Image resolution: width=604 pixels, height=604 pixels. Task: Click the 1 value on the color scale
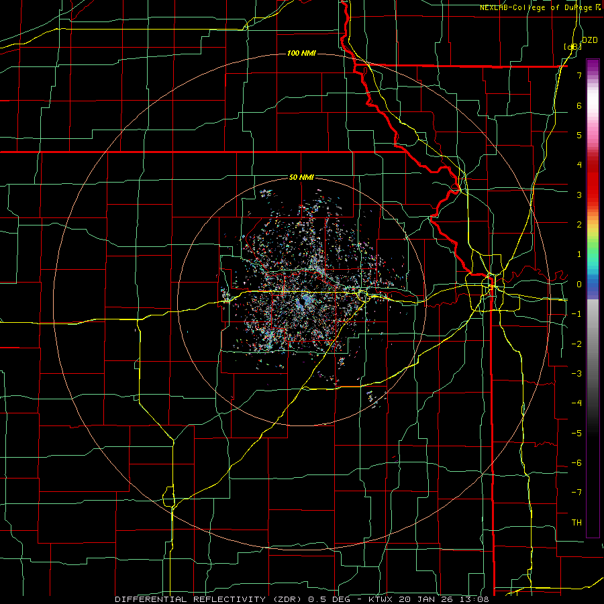(579, 254)
